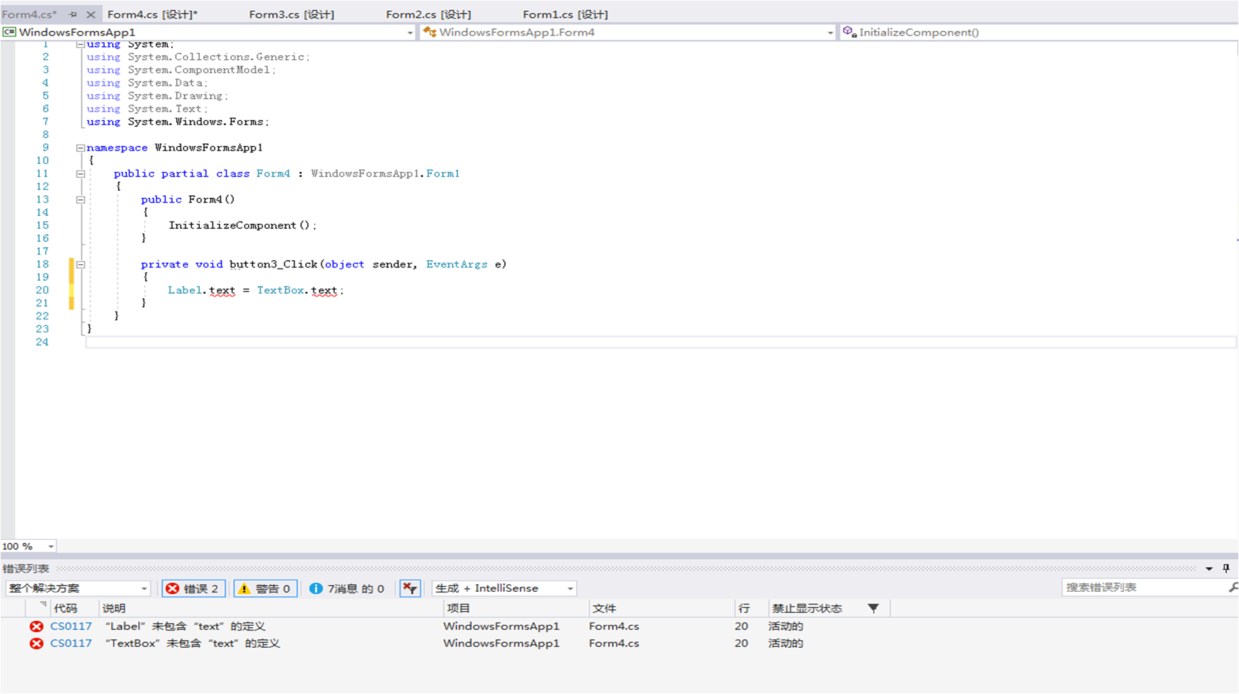Collapse the button3_Click method block
Viewport: 1239px width, 694px height.
(80, 264)
